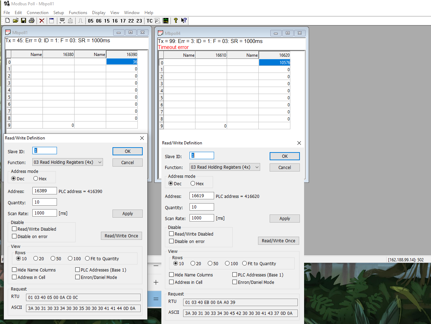Click the 16380 column header in Mbpoll1

(x=58, y=54)
